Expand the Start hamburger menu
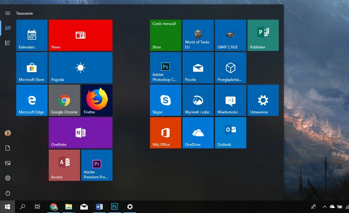The width and height of the screenshot is (349, 213). tap(8, 13)
